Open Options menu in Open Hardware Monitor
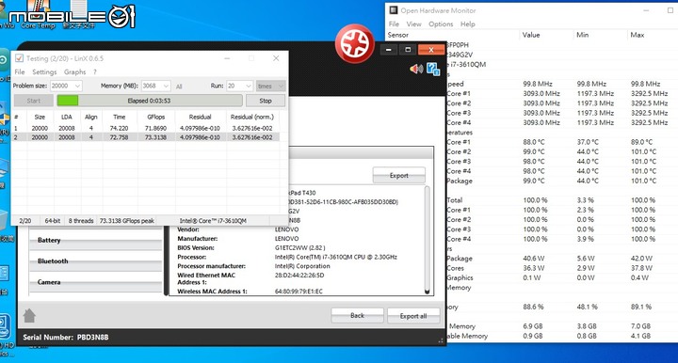 441,24
